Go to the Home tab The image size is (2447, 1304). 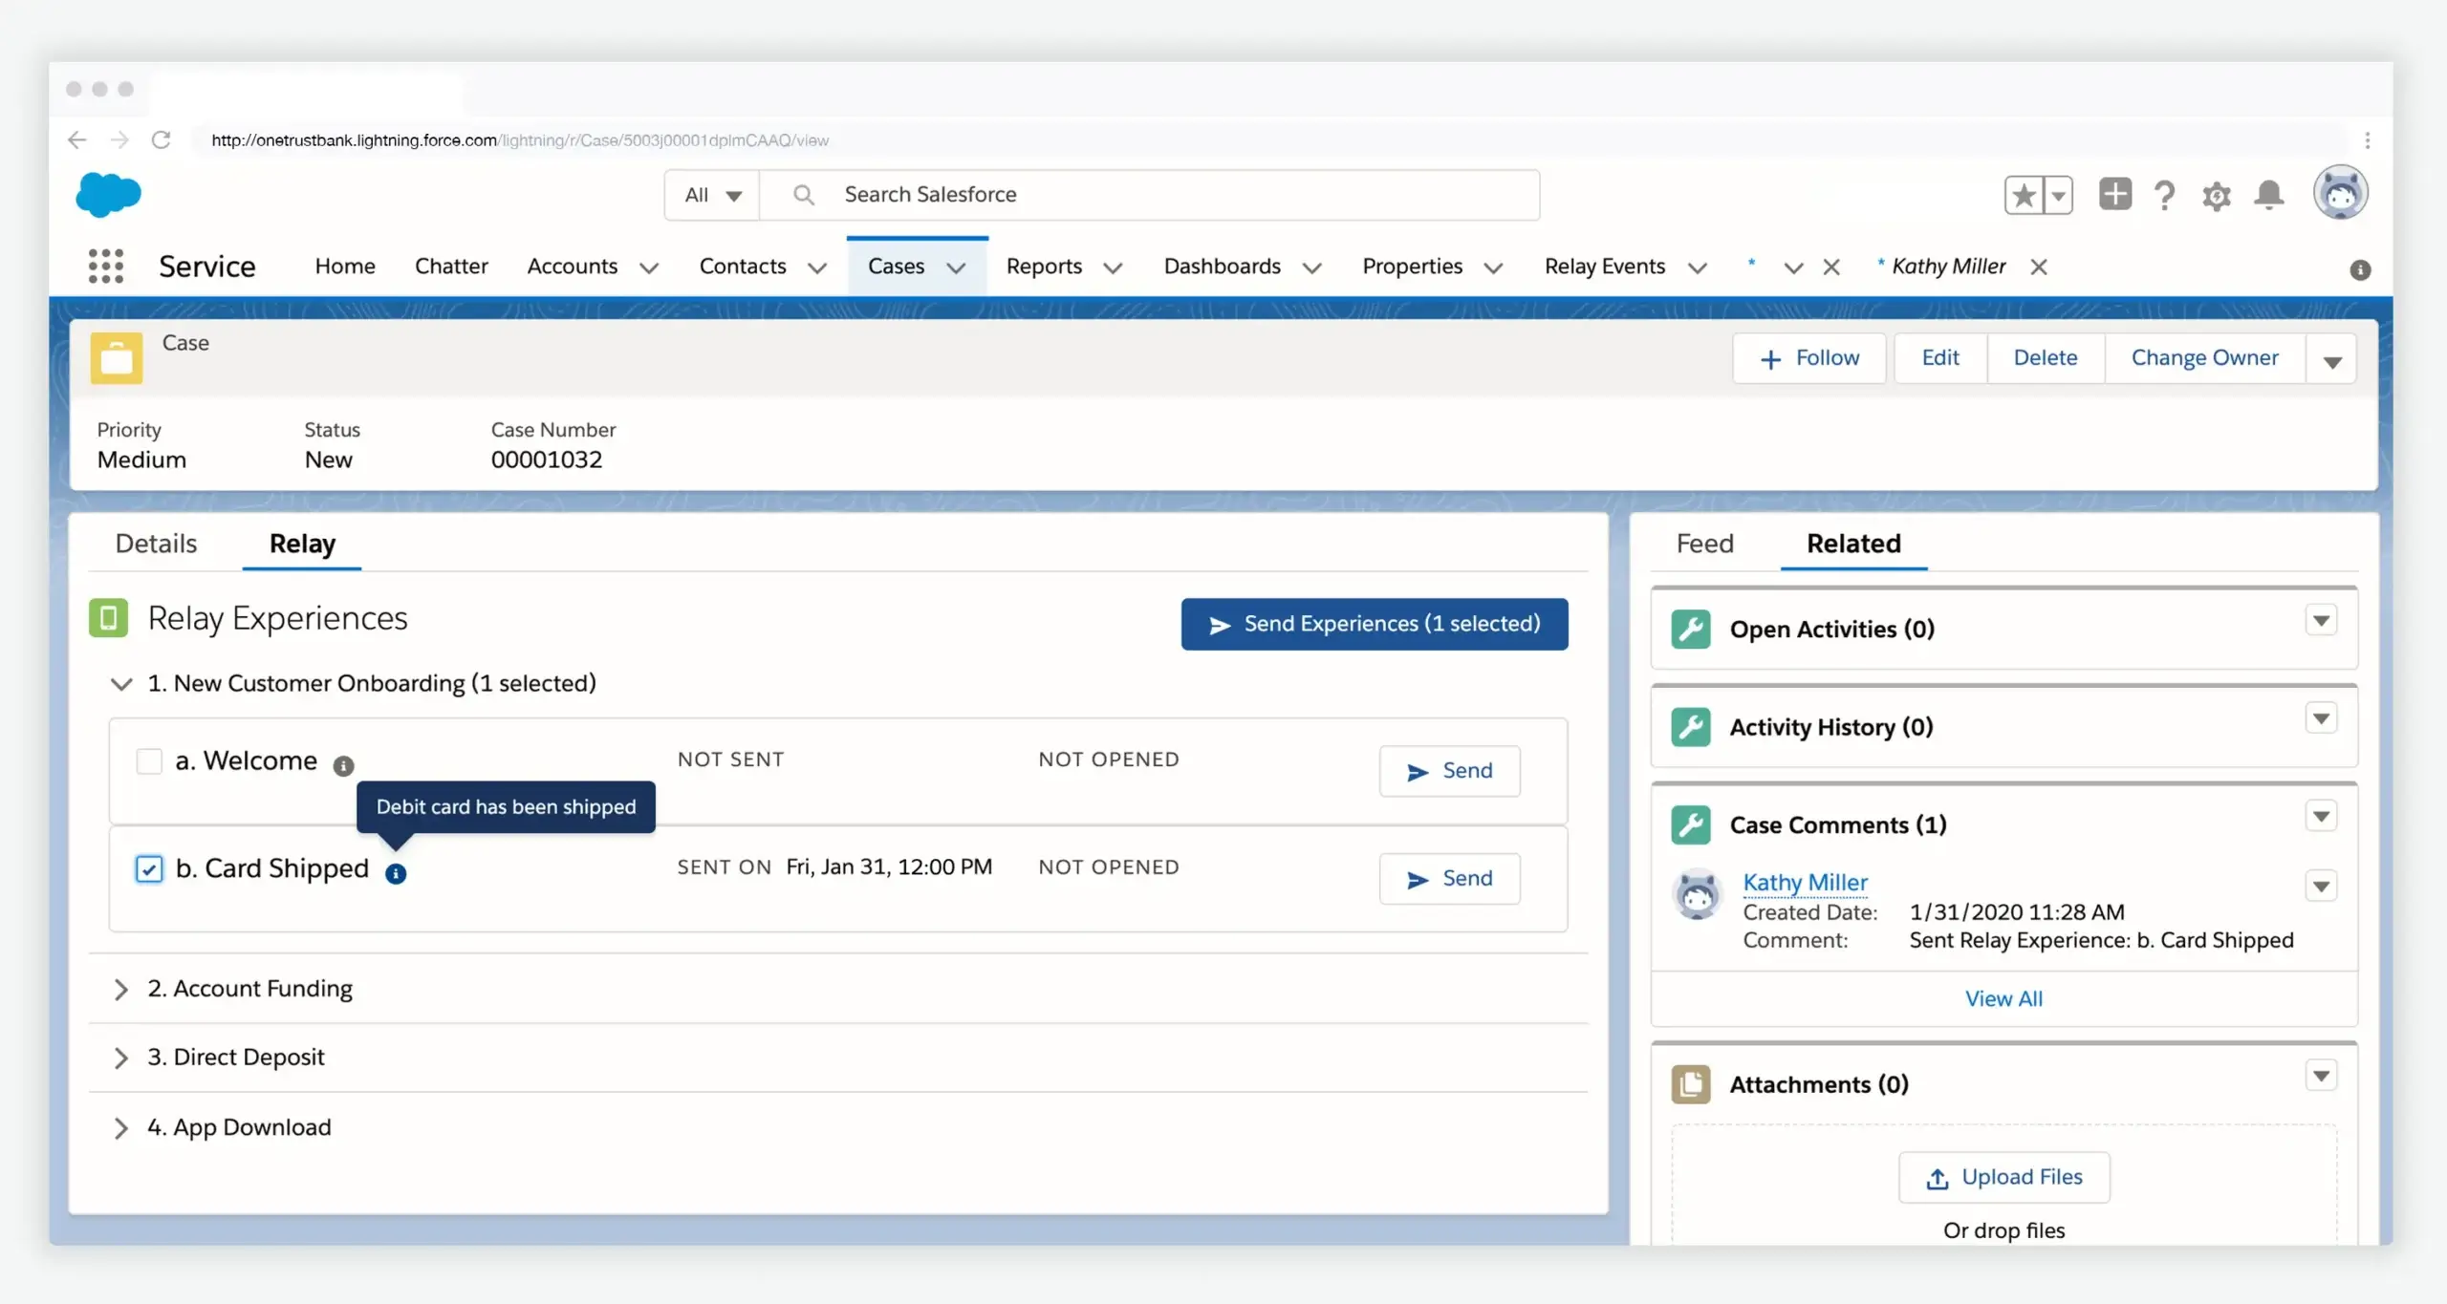tap(345, 267)
